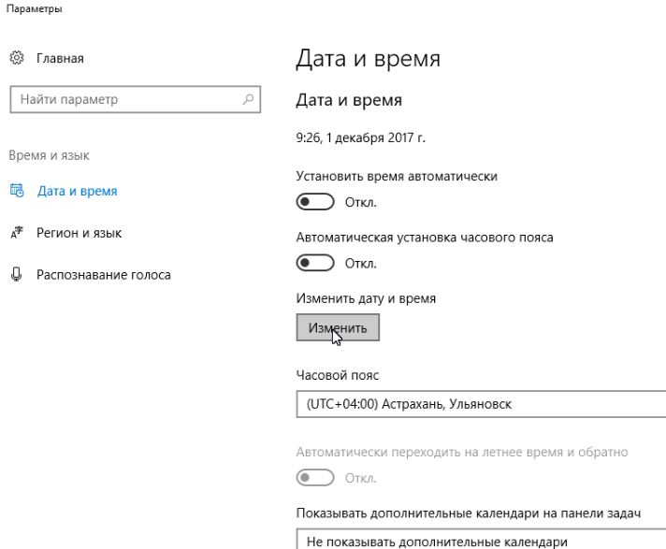Click the current date and time text
The height and width of the screenshot is (549, 666).
tap(360, 138)
